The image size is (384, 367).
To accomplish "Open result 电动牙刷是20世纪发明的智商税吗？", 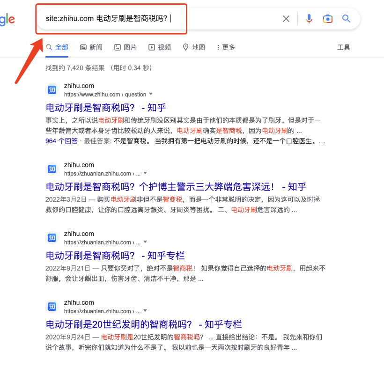I will click(144, 324).
